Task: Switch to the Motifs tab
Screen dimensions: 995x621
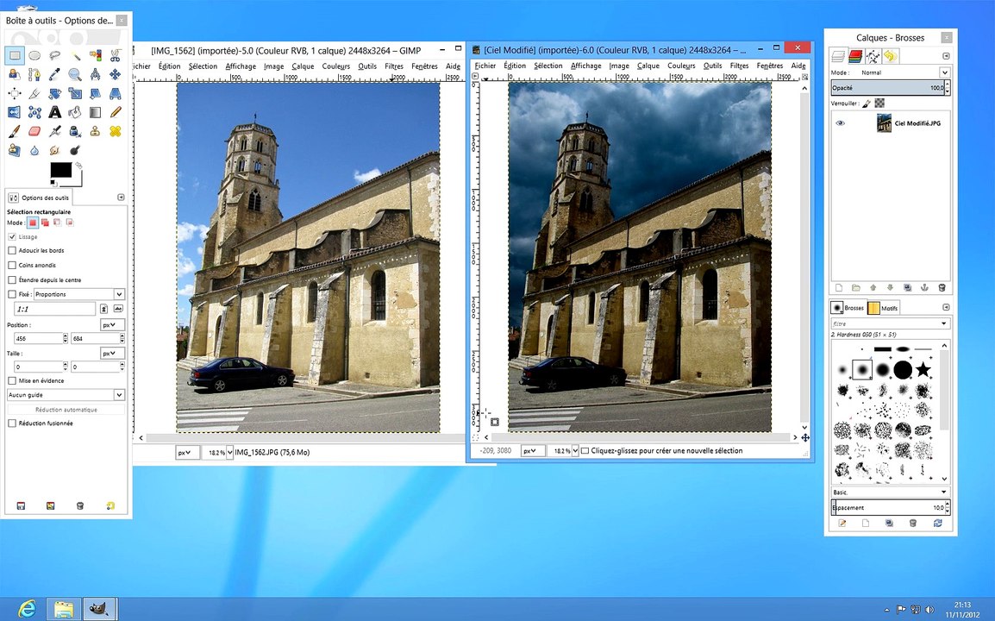Action: click(883, 308)
